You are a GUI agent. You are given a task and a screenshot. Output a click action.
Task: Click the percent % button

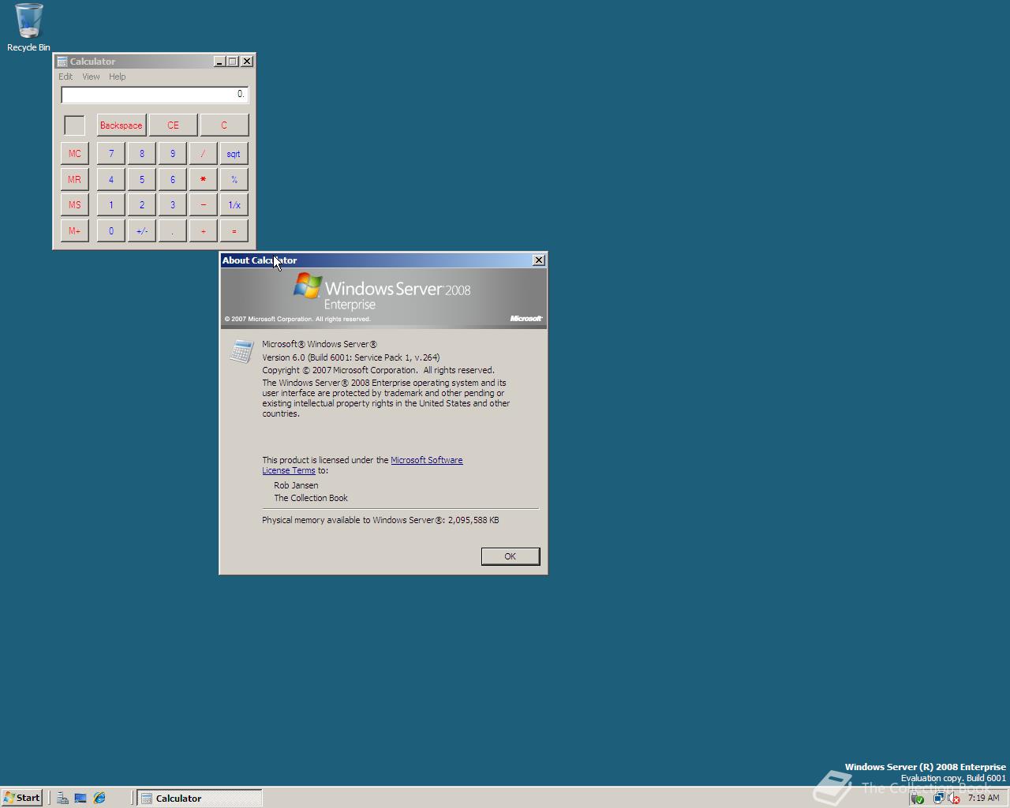[x=234, y=180]
